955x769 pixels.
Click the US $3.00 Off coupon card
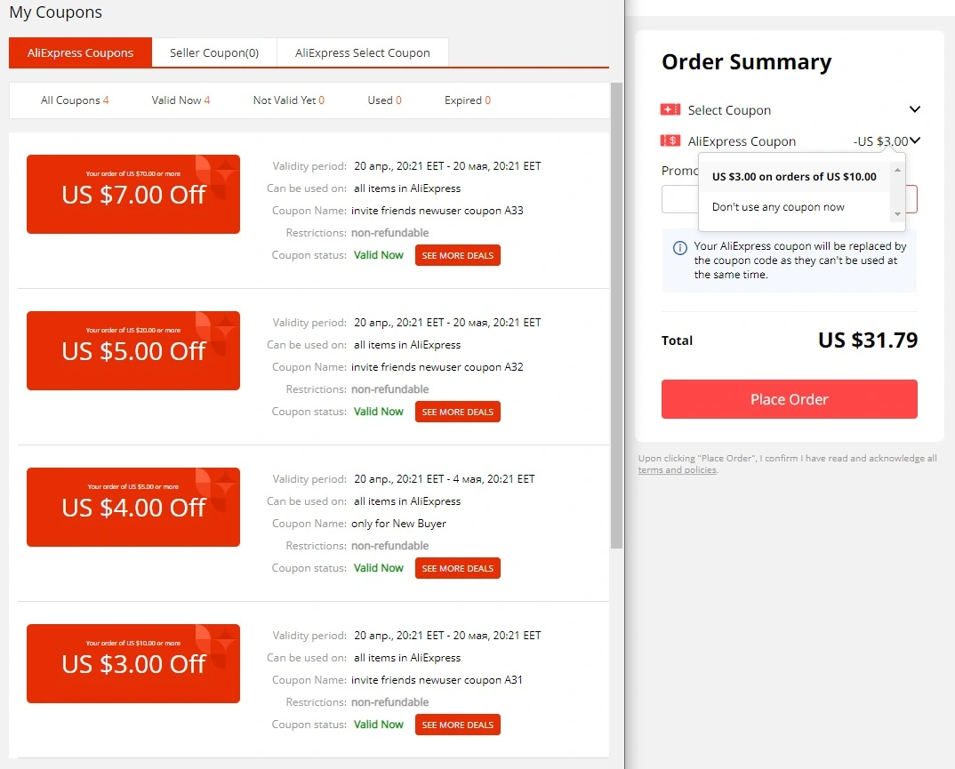tap(133, 664)
